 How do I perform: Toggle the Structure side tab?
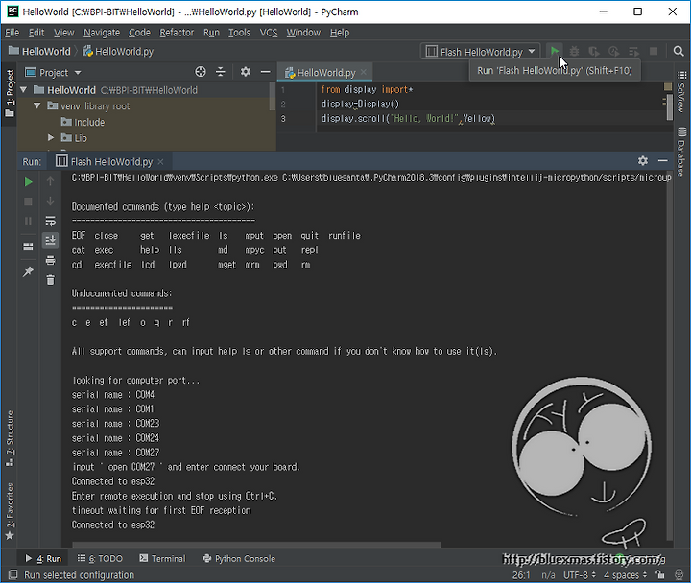(10, 438)
